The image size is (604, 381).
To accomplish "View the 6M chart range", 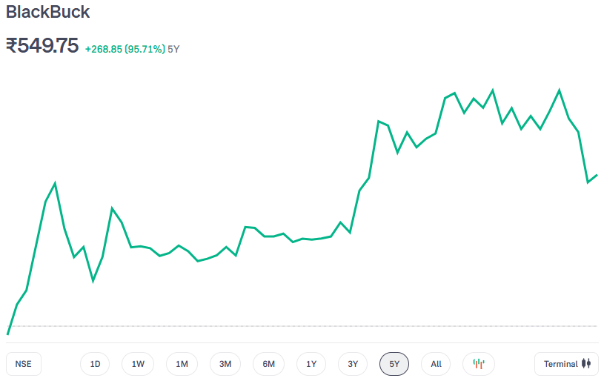I will [268, 364].
